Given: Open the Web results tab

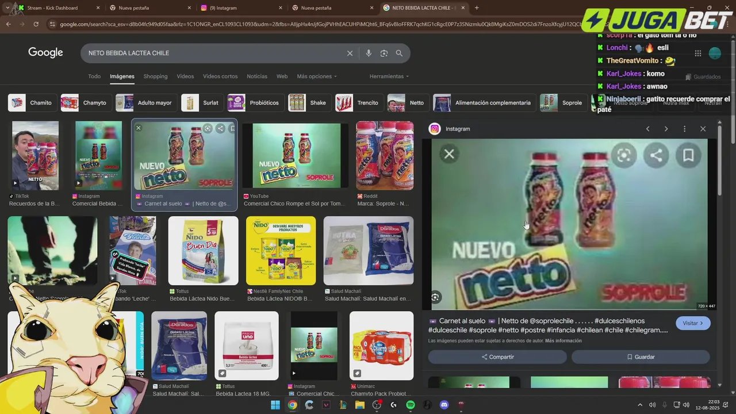Looking at the screenshot, I should [x=282, y=76].
